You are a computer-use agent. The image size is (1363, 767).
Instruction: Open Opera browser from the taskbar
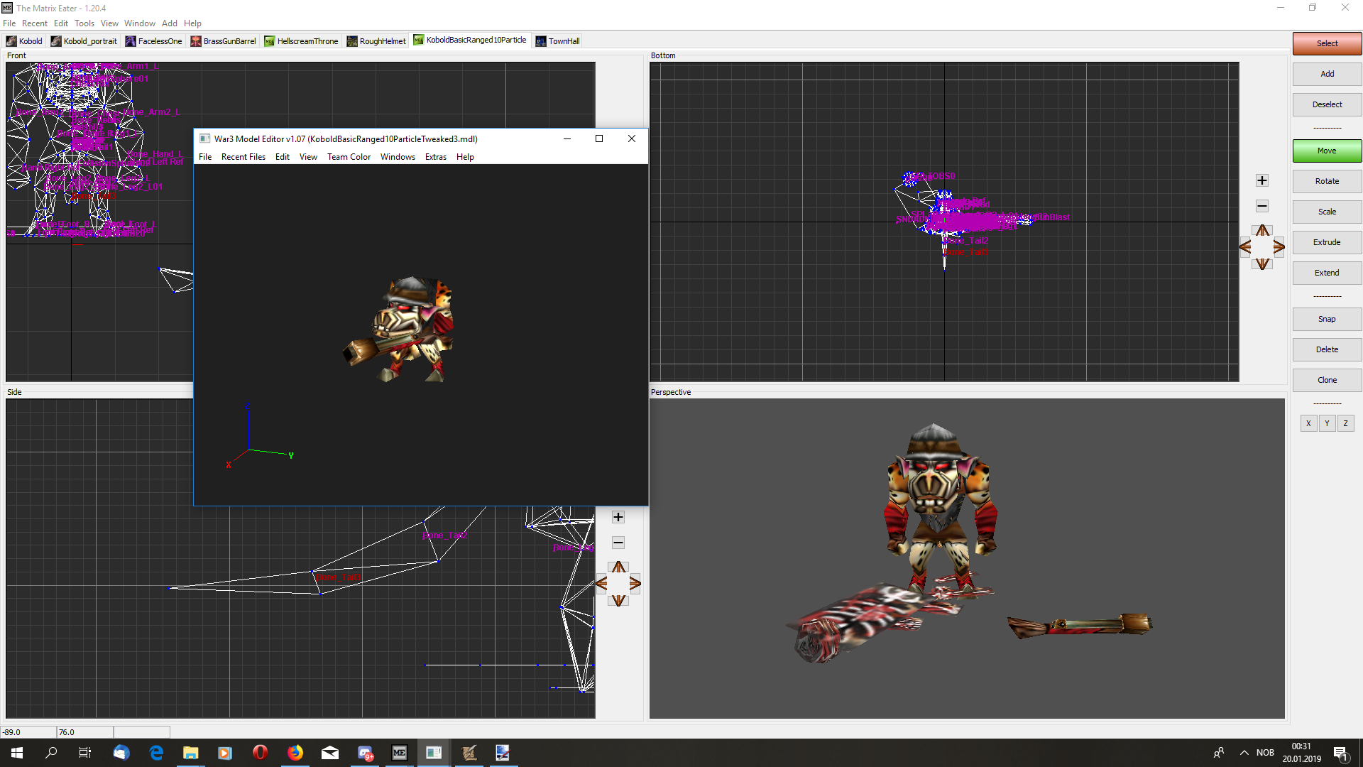click(x=261, y=753)
